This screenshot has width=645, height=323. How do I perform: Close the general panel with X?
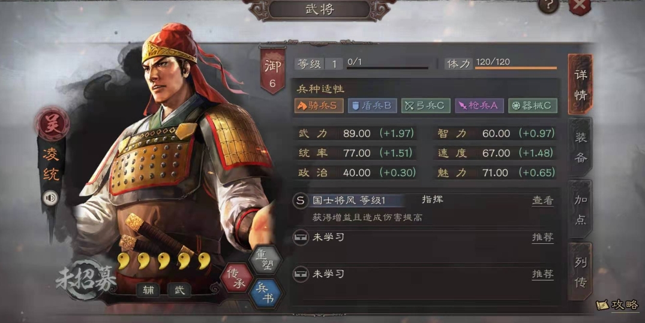click(580, 5)
